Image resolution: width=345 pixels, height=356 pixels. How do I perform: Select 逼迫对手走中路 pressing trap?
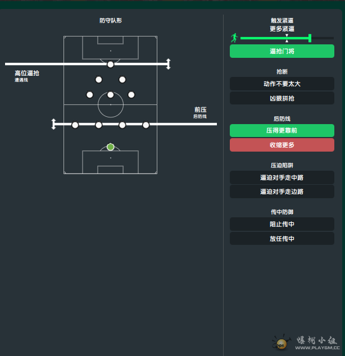(x=282, y=177)
